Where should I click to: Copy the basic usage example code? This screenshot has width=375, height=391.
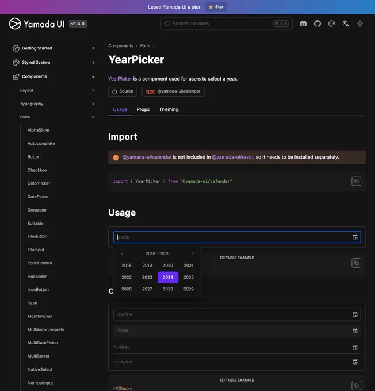[356, 263]
